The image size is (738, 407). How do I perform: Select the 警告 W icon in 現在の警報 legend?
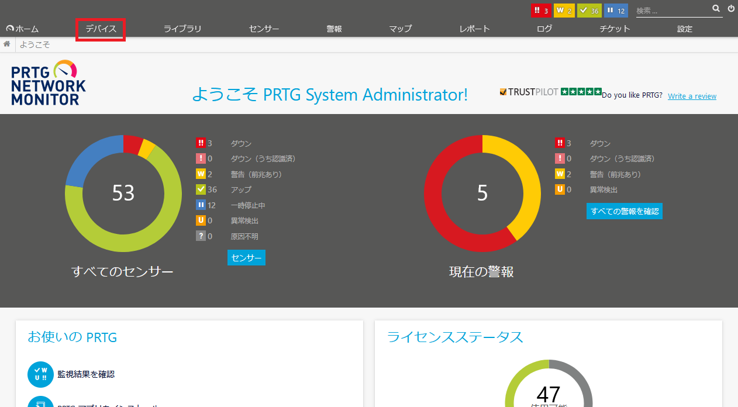pyautogui.click(x=560, y=174)
